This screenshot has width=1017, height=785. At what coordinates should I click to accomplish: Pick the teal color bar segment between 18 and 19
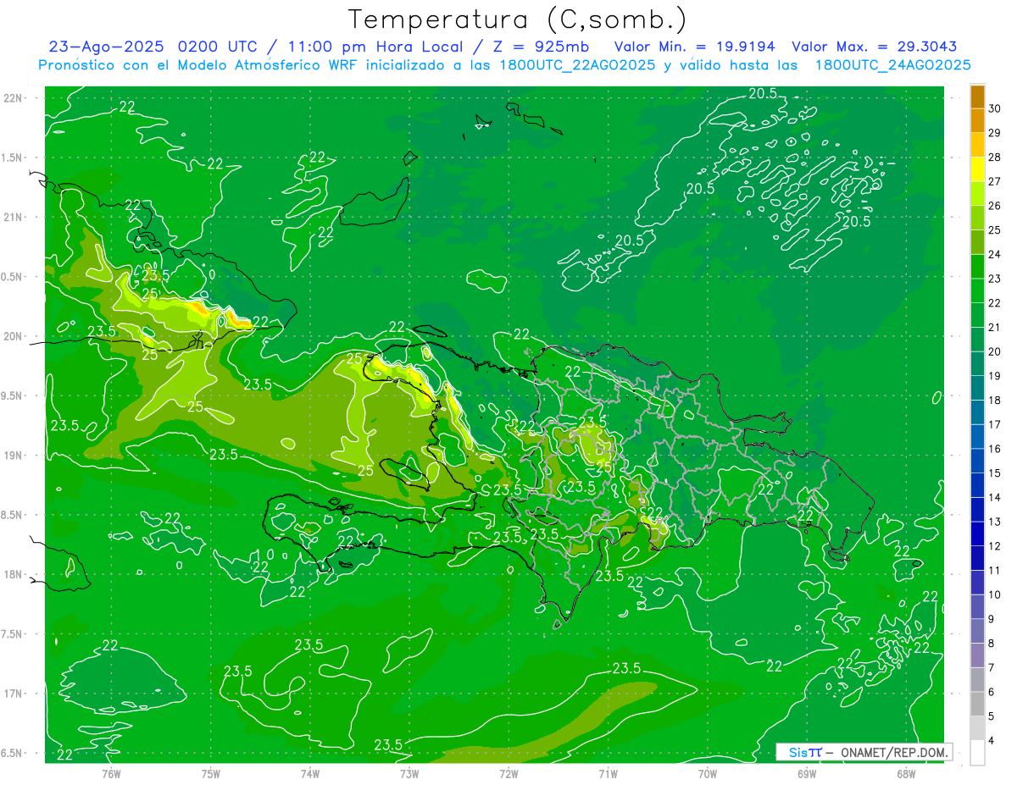click(x=977, y=389)
